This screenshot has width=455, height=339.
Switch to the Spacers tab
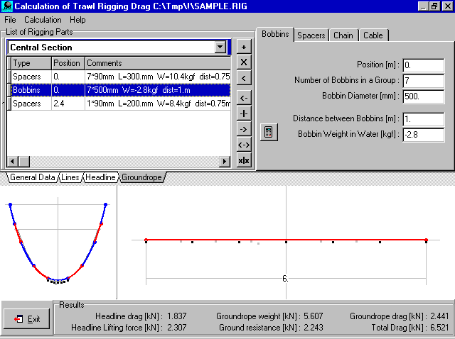311,35
